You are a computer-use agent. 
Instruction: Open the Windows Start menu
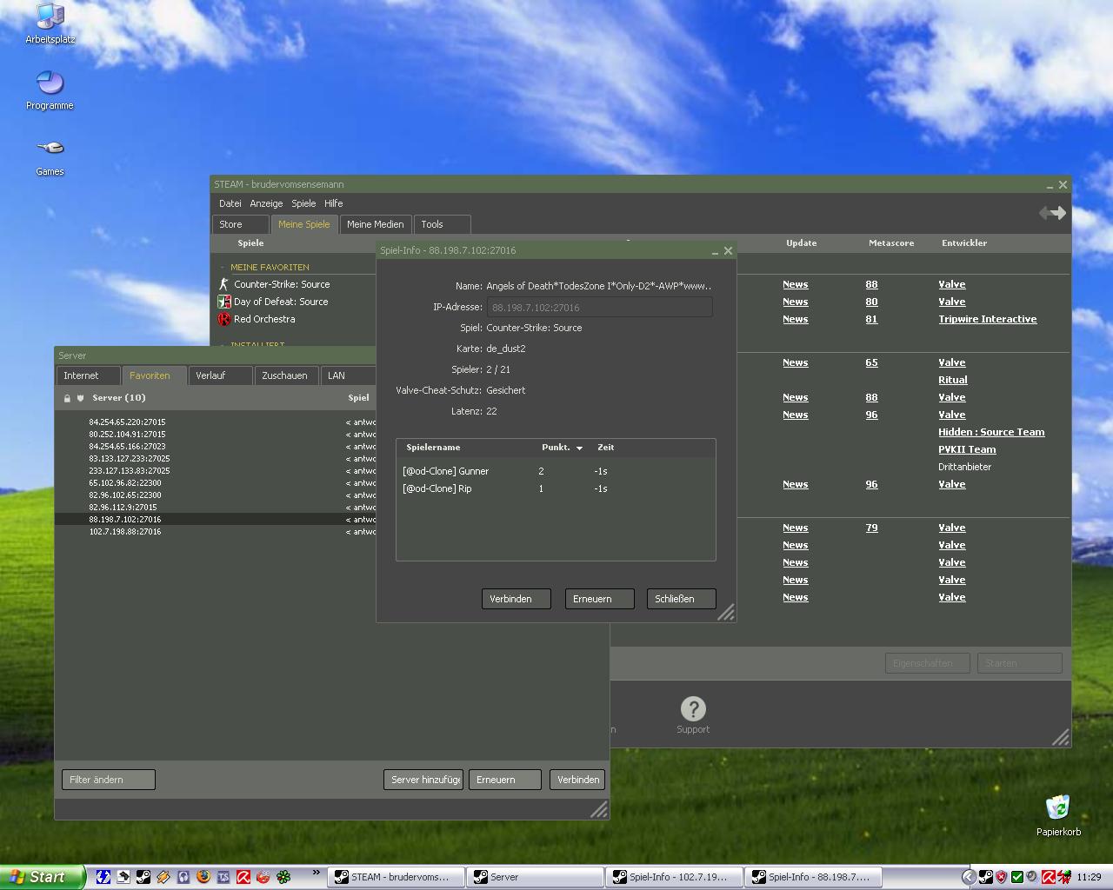click(x=42, y=877)
